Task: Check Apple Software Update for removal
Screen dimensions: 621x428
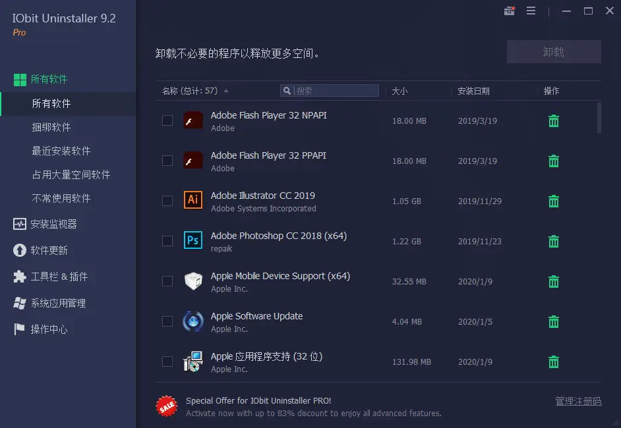Action: click(x=167, y=321)
